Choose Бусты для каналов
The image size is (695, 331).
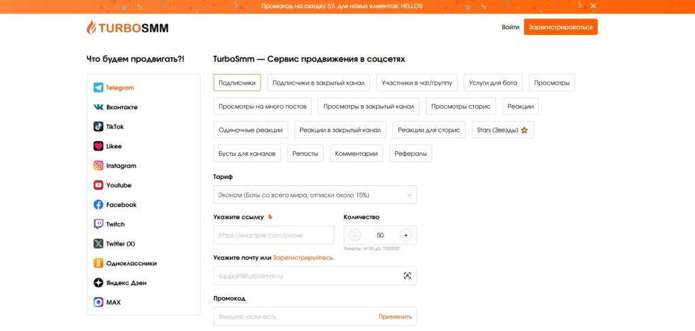247,153
